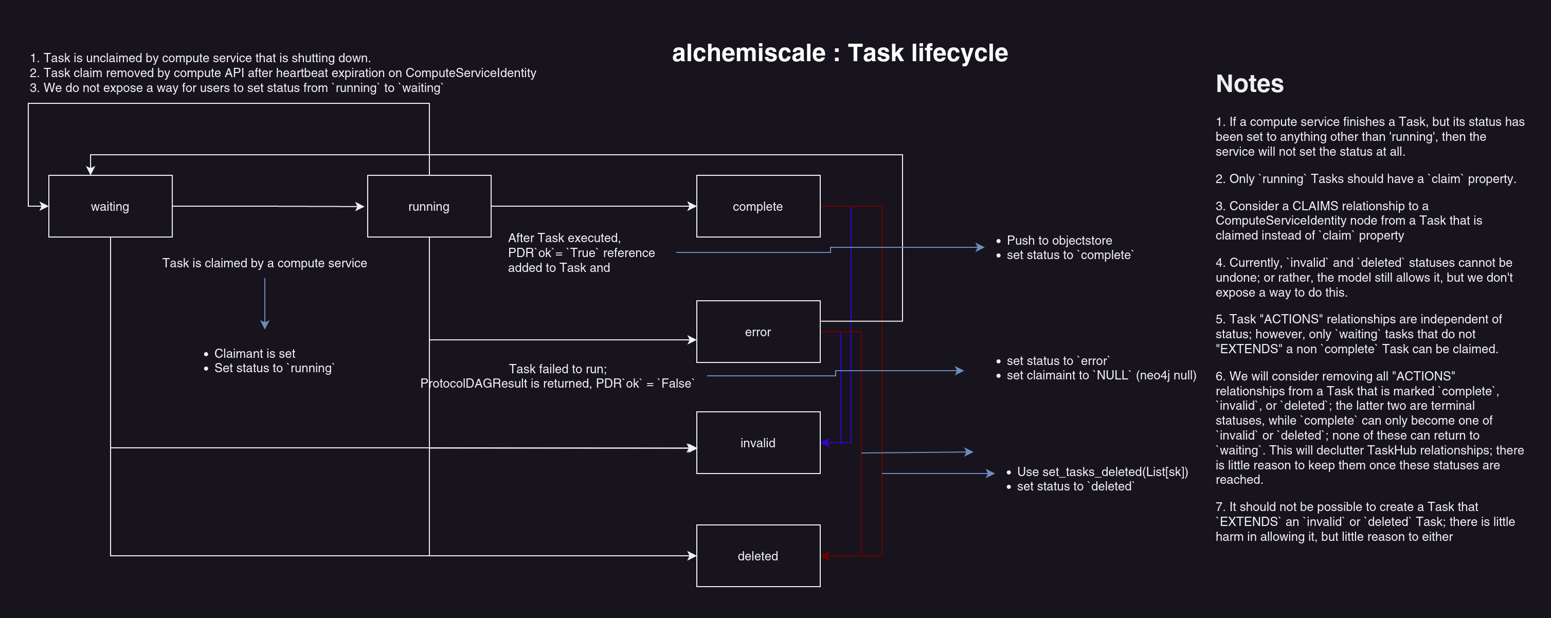Click the "Use set_tasks_deleted(List[sk])" text
The image size is (1551, 618).
[1101, 472]
